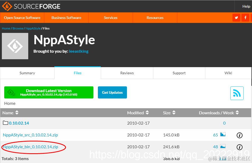Select the 145.0 kB size cell
The width and height of the screenshot is (252, 163).
point(171,135)
